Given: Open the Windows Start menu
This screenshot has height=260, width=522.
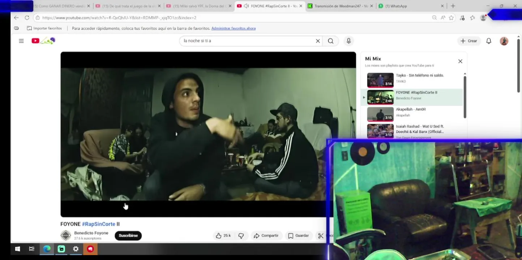Looking at the screenshot, I should coord(17,249).
